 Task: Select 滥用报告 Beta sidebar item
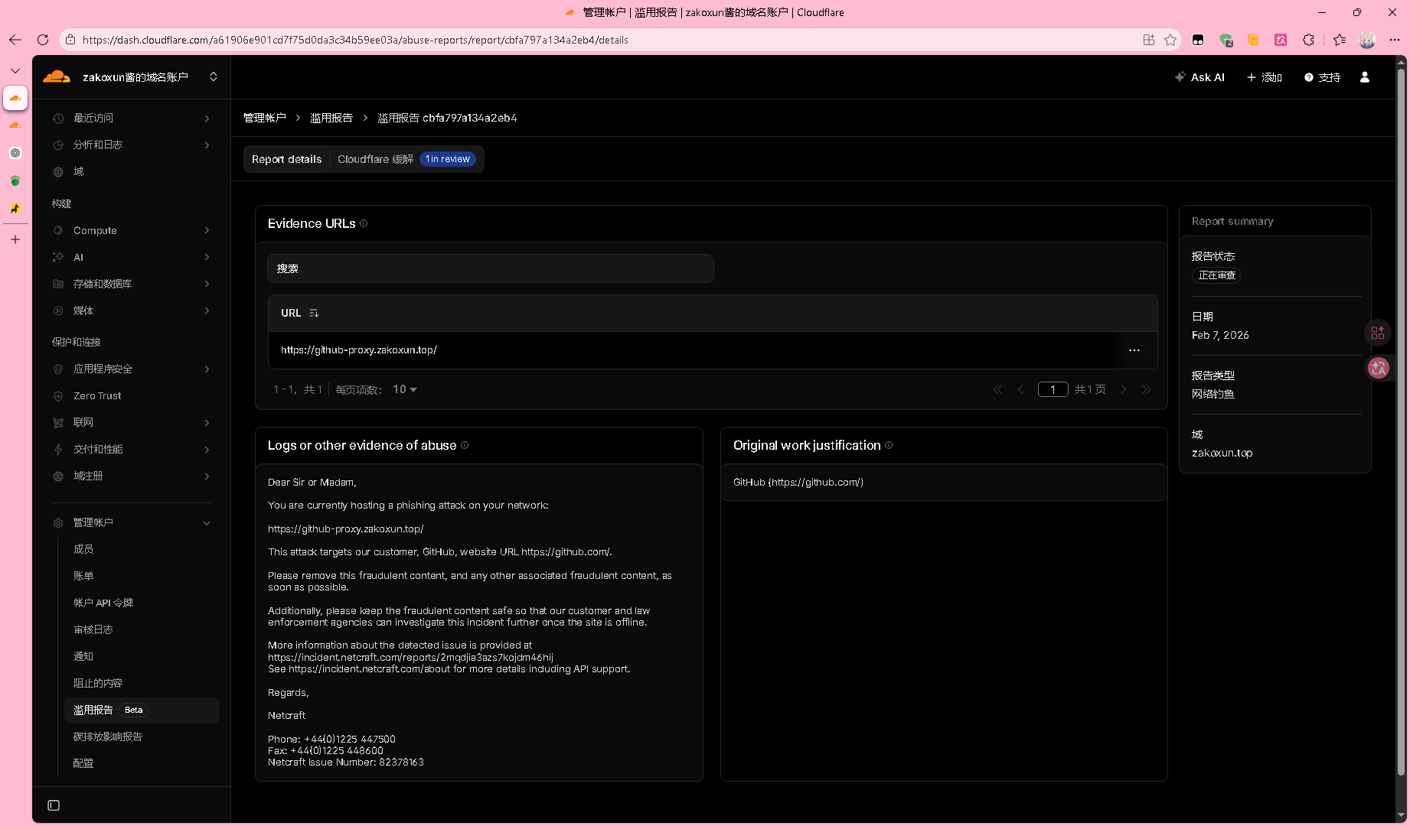click(142, 710)
